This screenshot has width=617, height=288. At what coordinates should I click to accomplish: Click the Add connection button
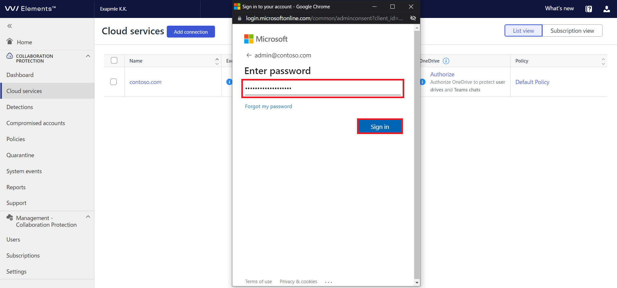coord(191,32)
